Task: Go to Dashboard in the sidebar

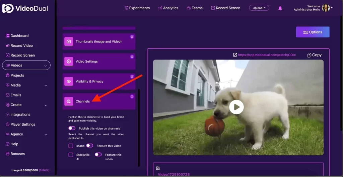Action: coord(19,36)
